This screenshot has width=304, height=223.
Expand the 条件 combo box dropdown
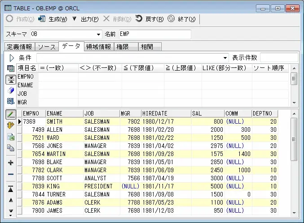coord(225,58)
